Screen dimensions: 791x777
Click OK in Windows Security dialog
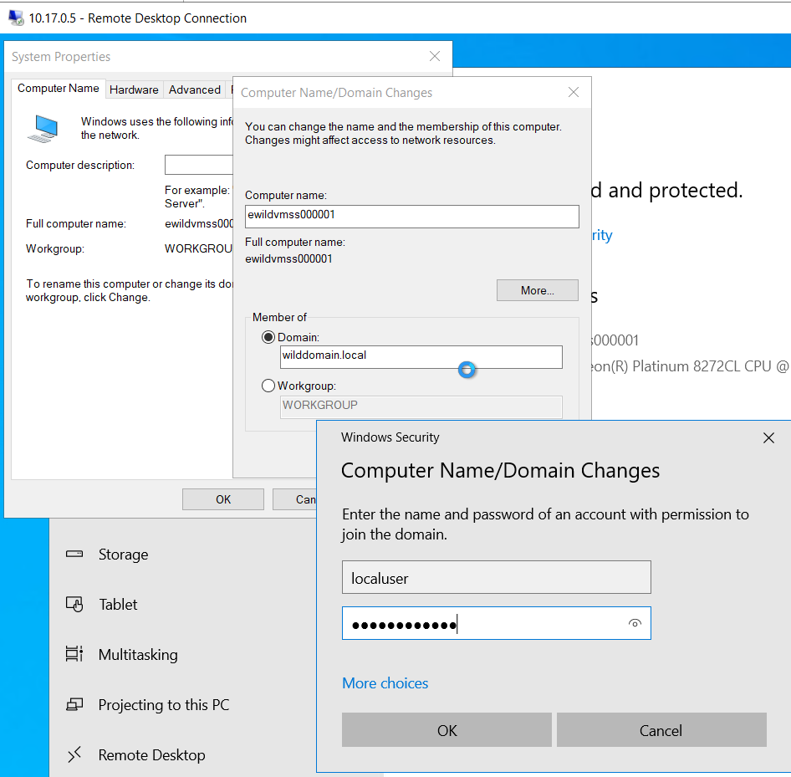click(447, 730)
